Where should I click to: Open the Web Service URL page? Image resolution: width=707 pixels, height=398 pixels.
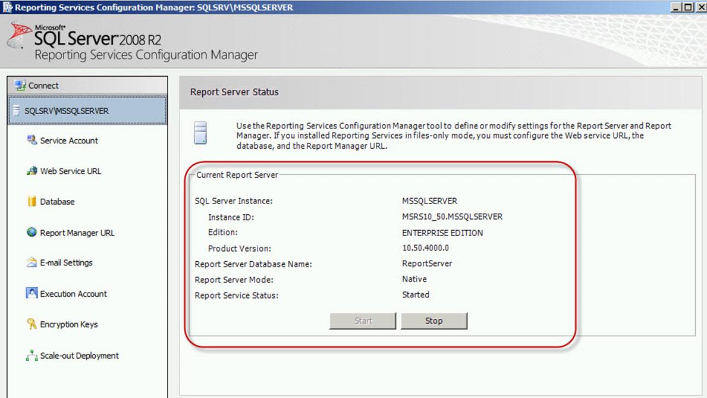(71, 171)
